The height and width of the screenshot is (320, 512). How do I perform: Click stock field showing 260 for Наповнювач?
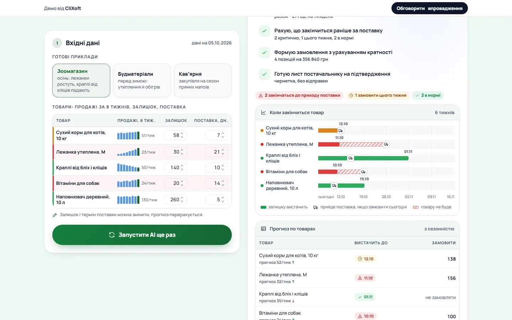[x=176, y=199]
